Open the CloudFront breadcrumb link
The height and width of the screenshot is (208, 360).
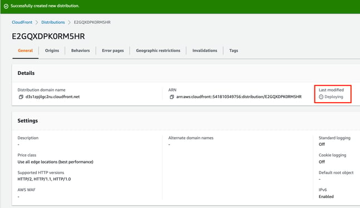click(x=22, y=22)
